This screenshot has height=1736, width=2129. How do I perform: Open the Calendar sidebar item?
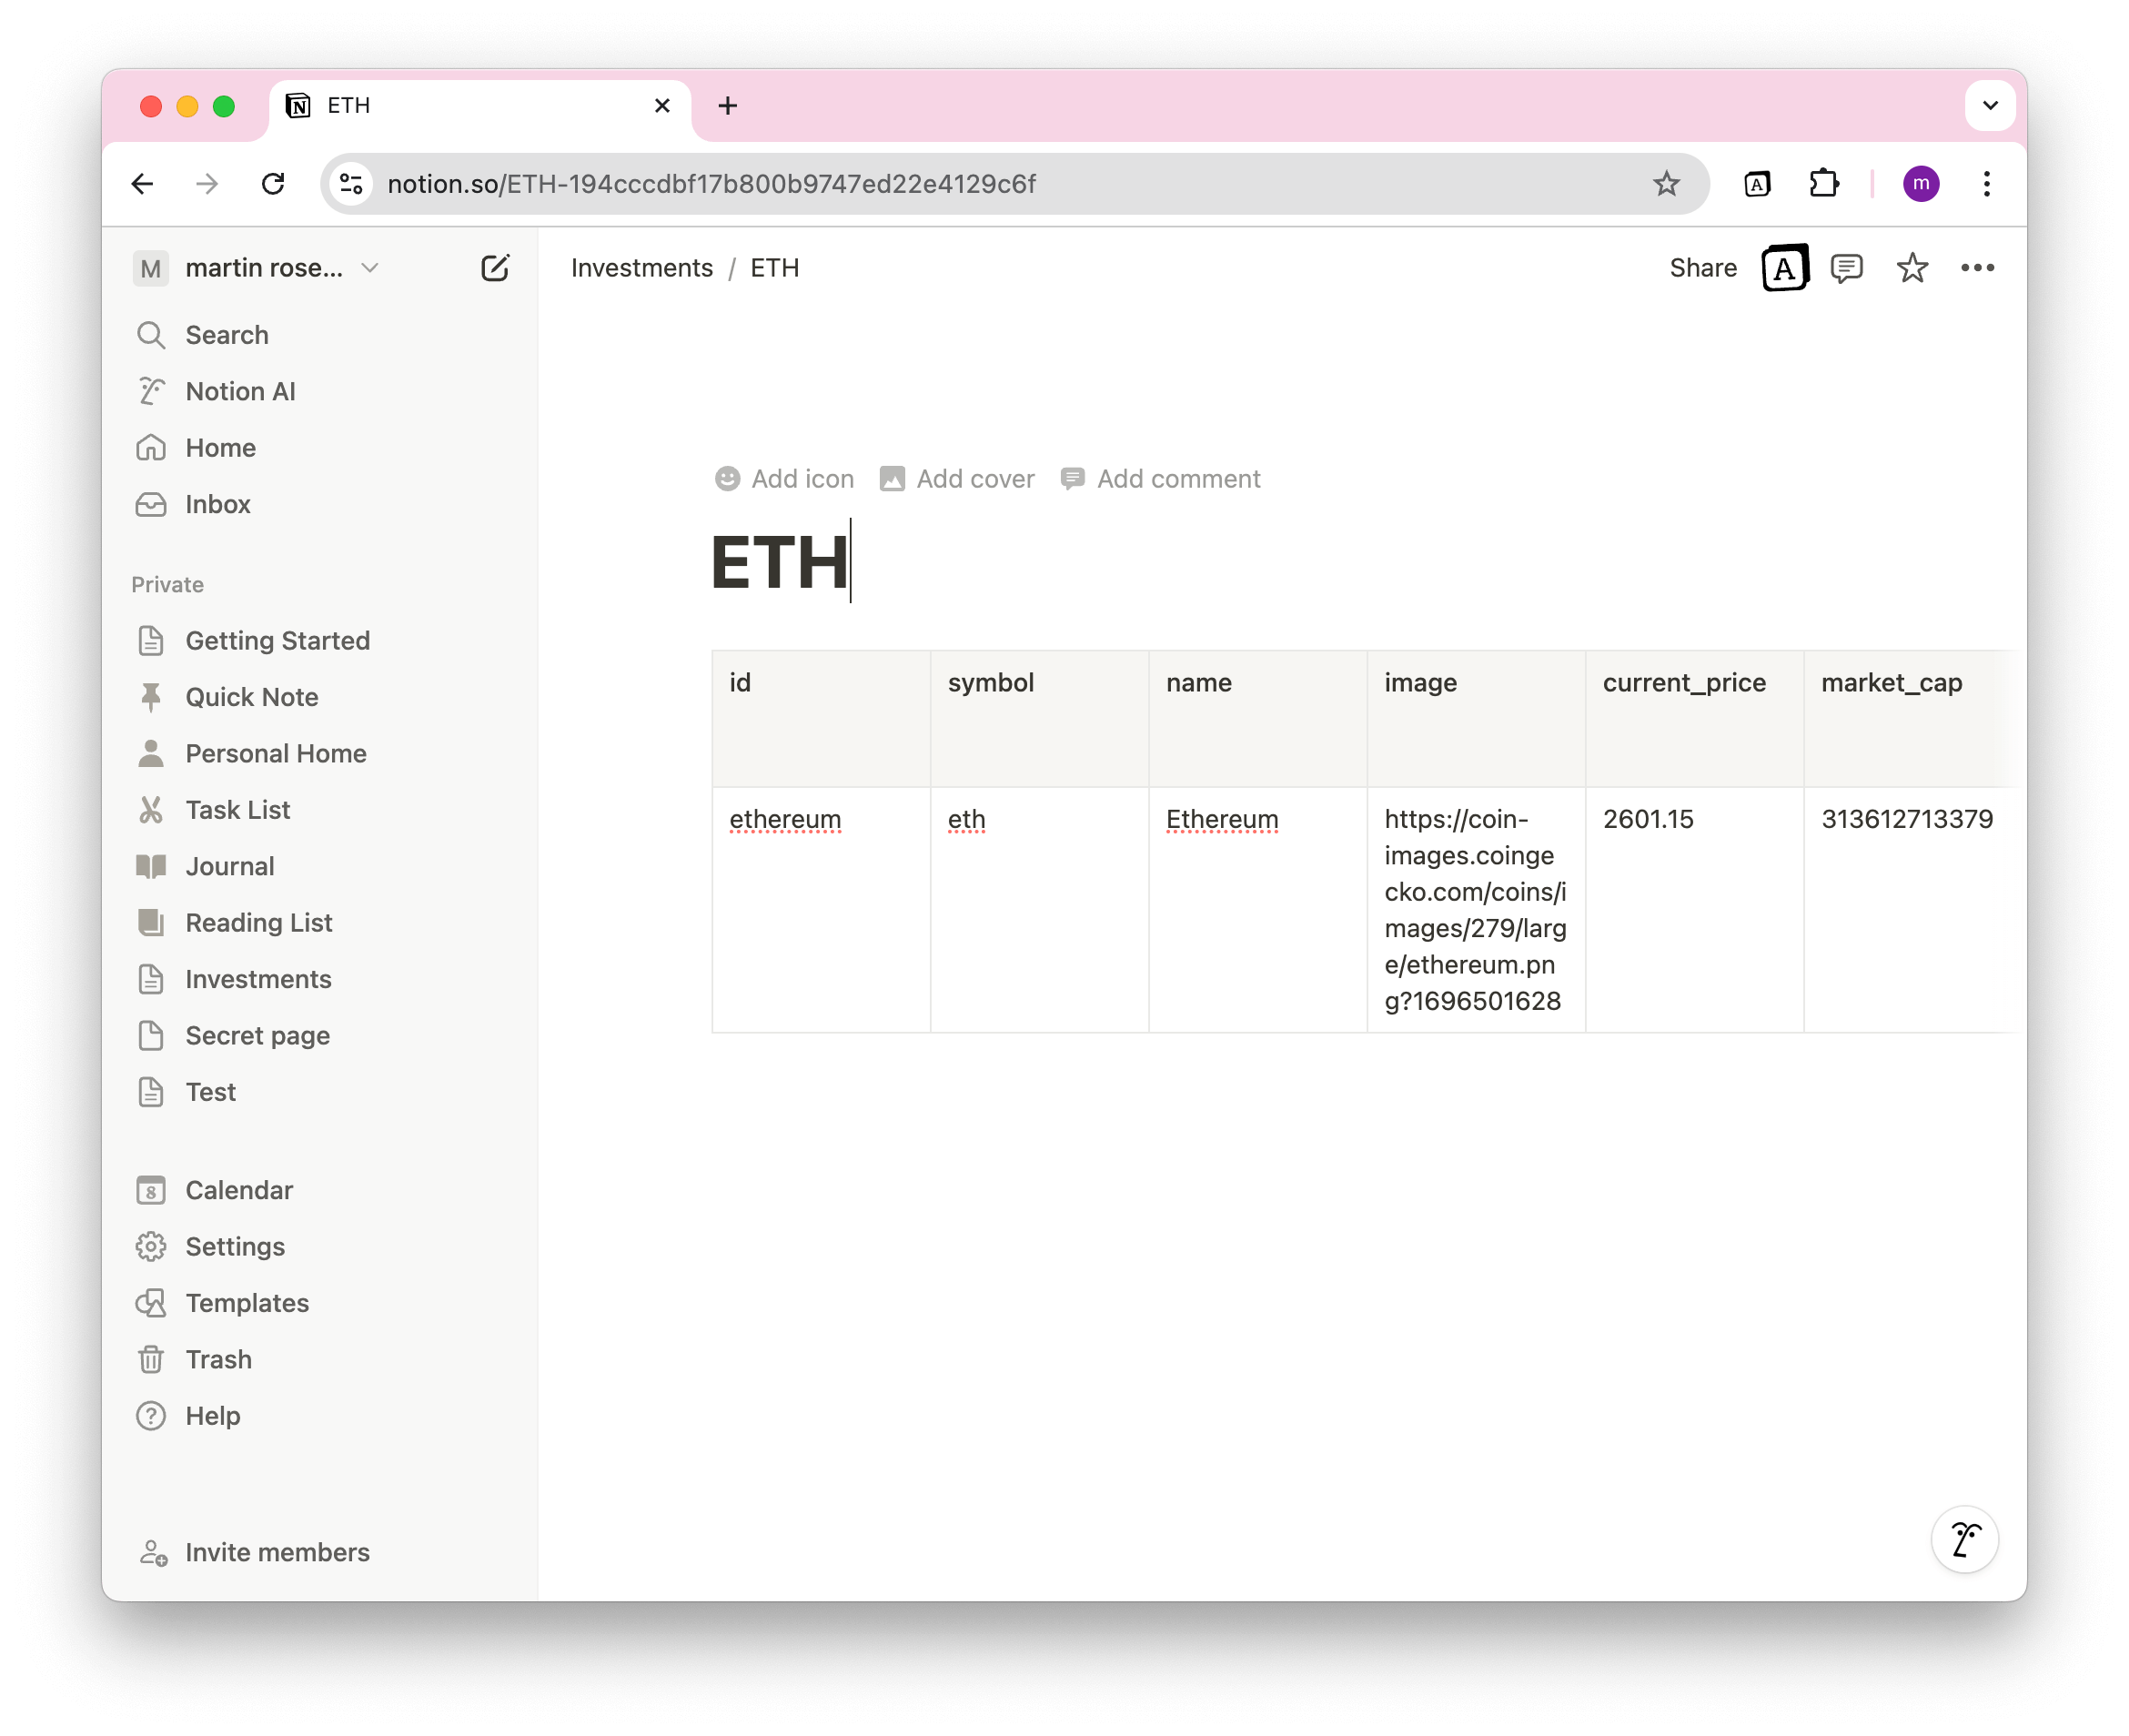tap(239, 1190)
